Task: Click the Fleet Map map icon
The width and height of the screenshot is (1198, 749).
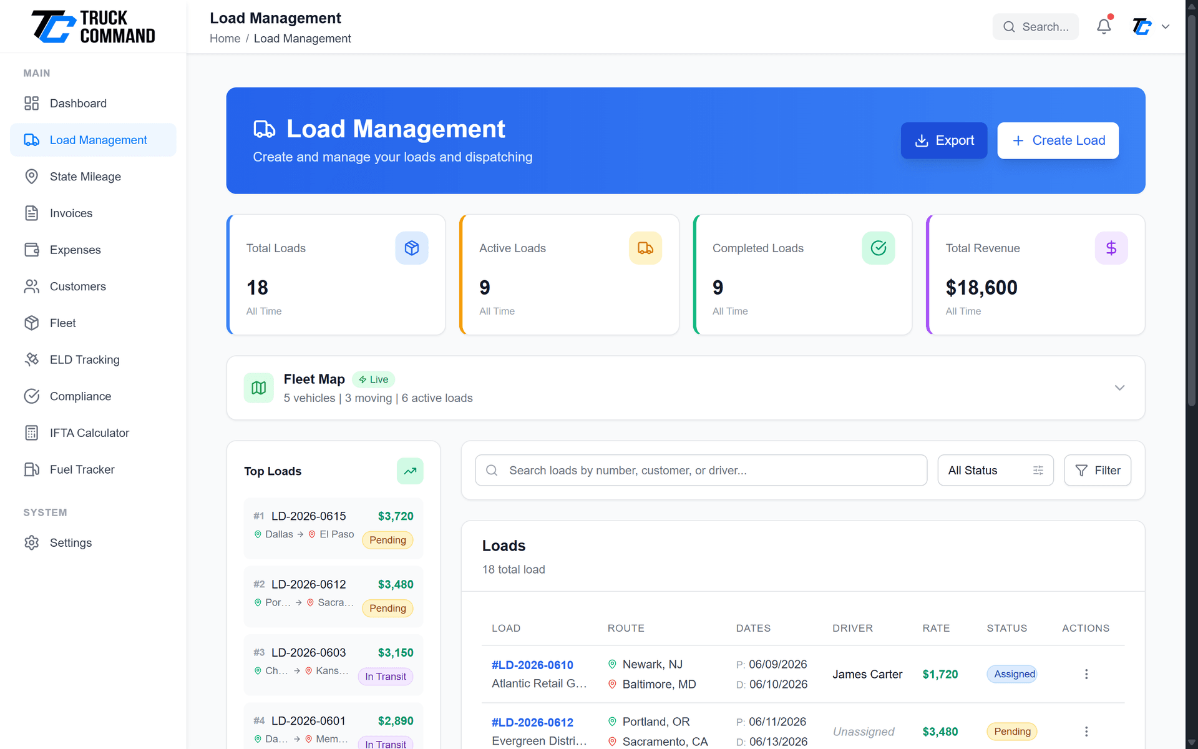Action: tap(259, 388)
